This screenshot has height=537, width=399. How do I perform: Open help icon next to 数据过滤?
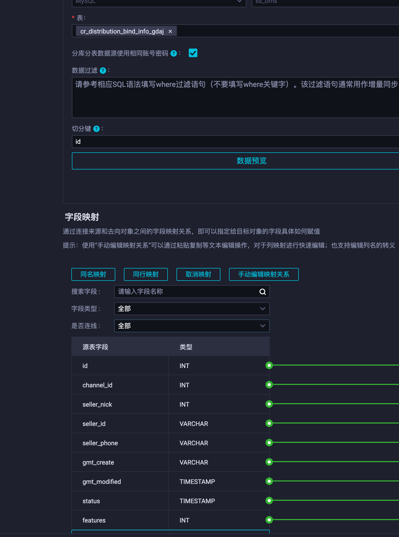tap(103, 71)
